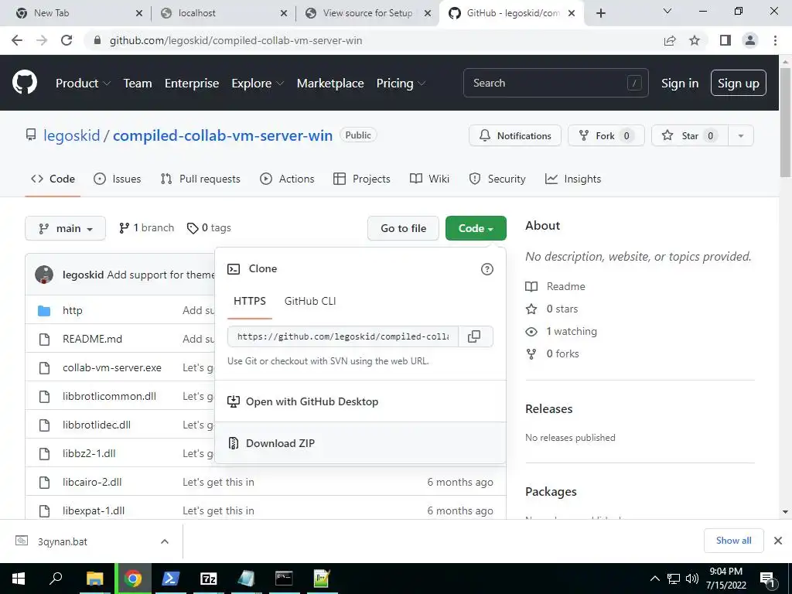Viewport: 792px width, 594px height.
Task: Go to the Actions tab
Action: 287,179
